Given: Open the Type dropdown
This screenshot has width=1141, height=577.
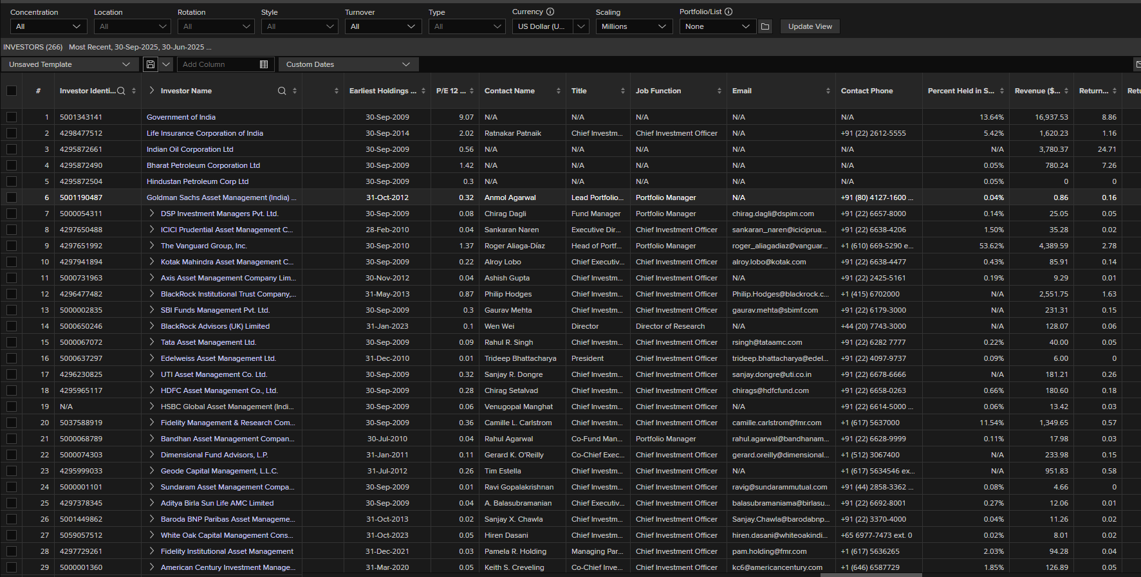Looking at the screenshot, I should [467, 26].
